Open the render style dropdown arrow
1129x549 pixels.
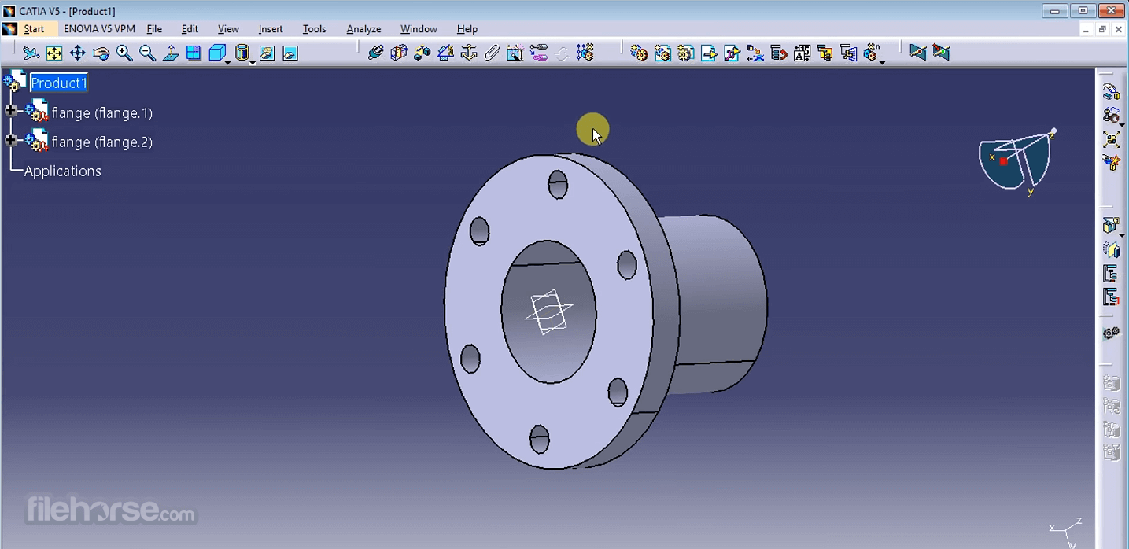point(253,62)
